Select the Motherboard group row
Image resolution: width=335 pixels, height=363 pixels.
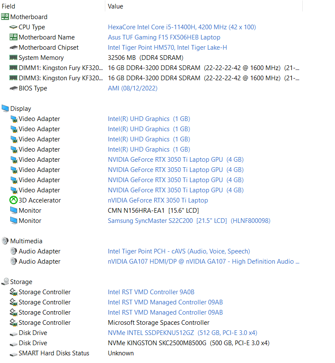29,17
